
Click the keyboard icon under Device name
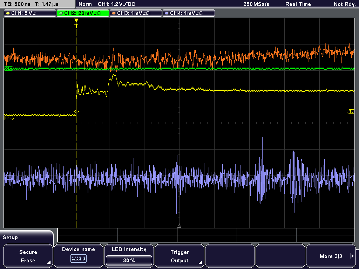point(78,259)
